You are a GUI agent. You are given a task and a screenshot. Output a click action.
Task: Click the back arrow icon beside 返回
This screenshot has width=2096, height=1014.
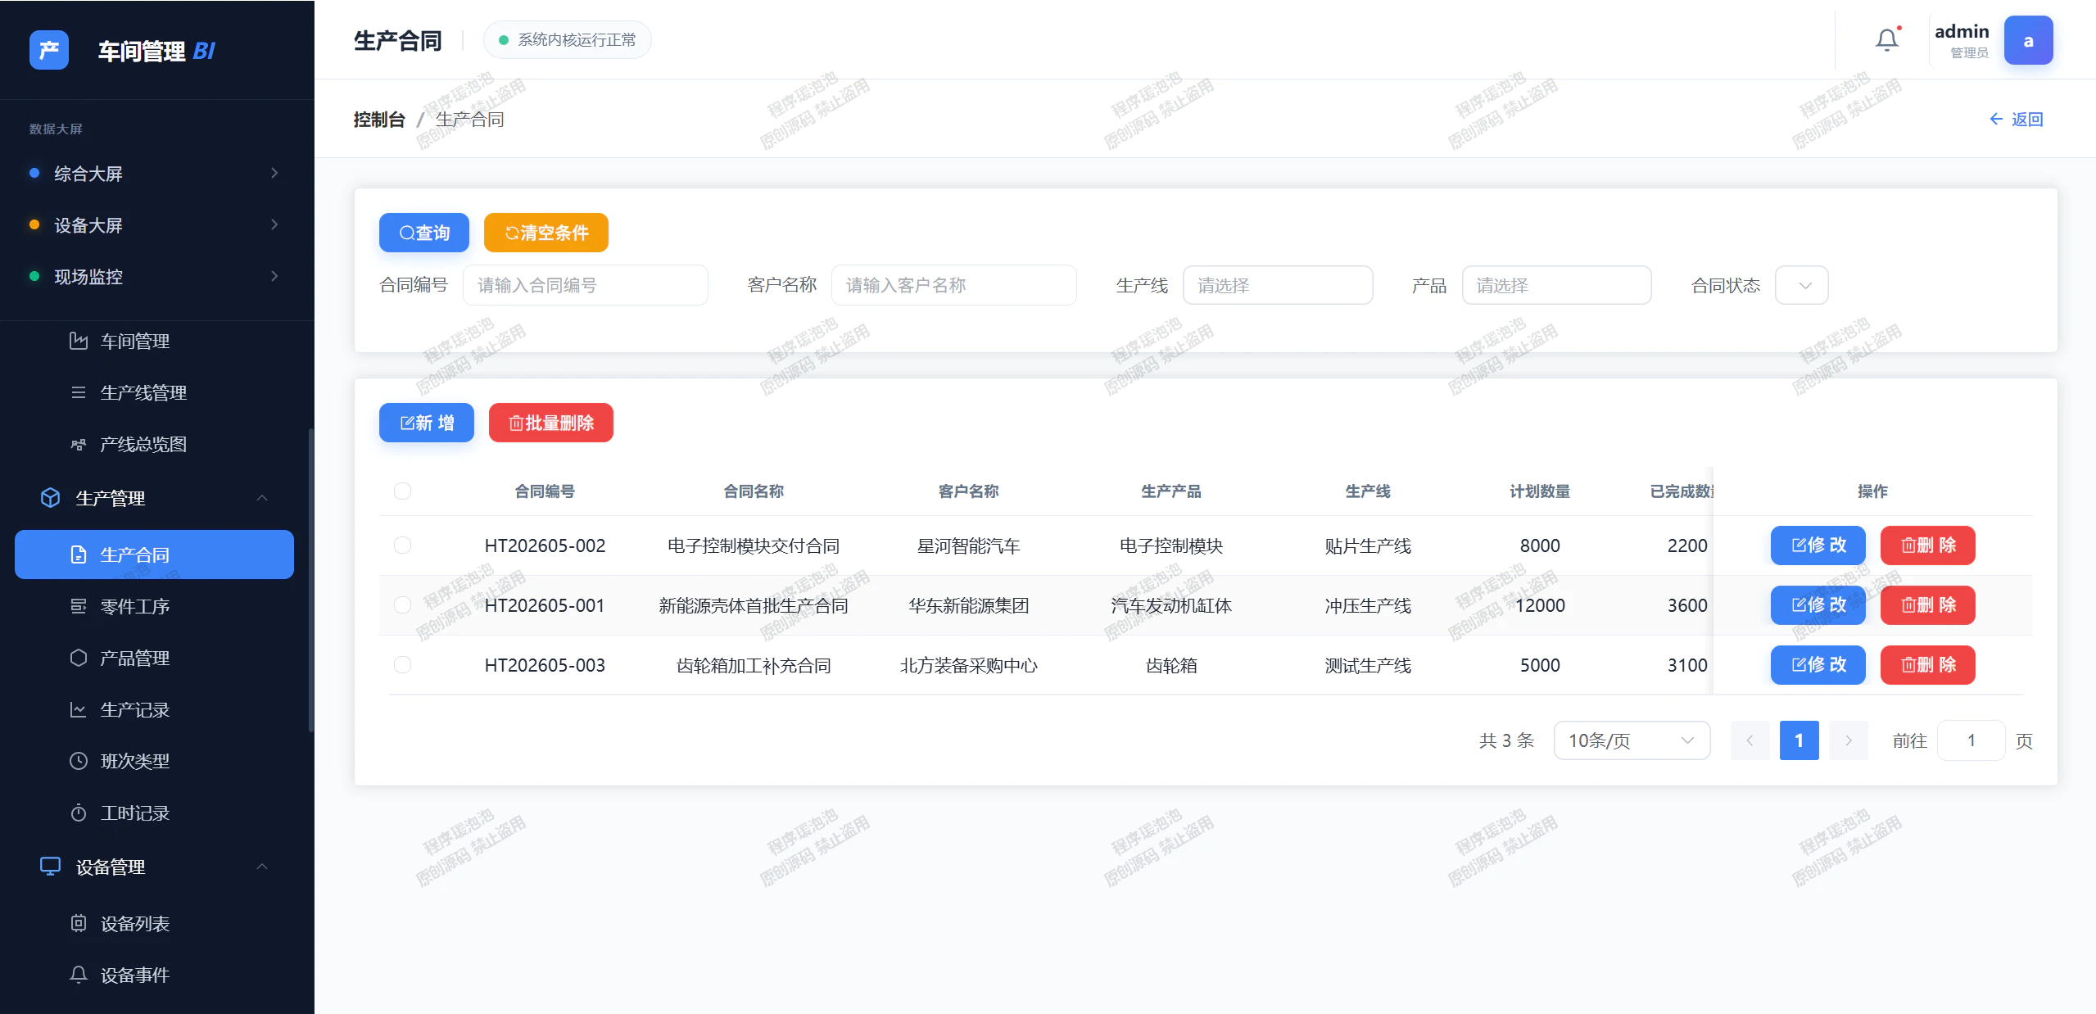tap(1996, 119)
